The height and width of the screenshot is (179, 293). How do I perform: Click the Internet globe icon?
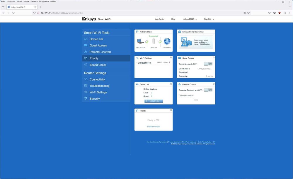167,41
